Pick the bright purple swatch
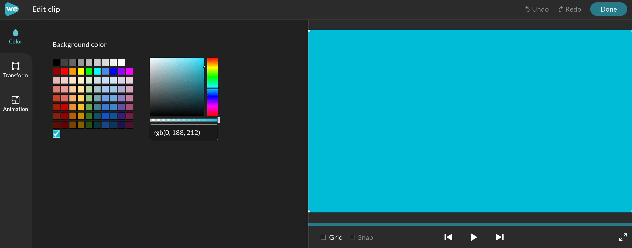The width and height of the screenshot is (632, 248). (x=121, y=71)
